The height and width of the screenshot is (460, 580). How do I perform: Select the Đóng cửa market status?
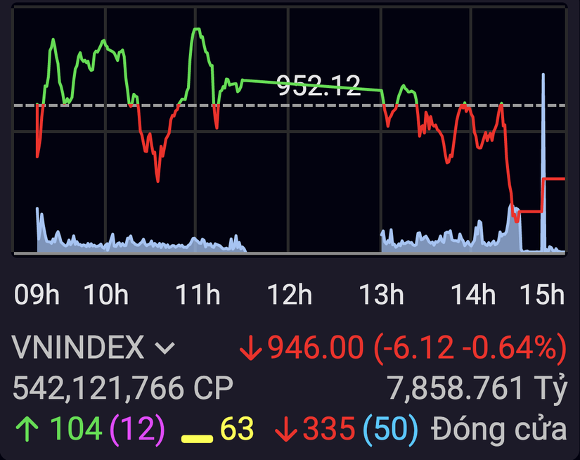click(499, 428)
